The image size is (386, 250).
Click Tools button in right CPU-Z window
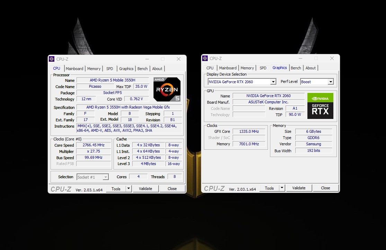[x=269, y=188]
